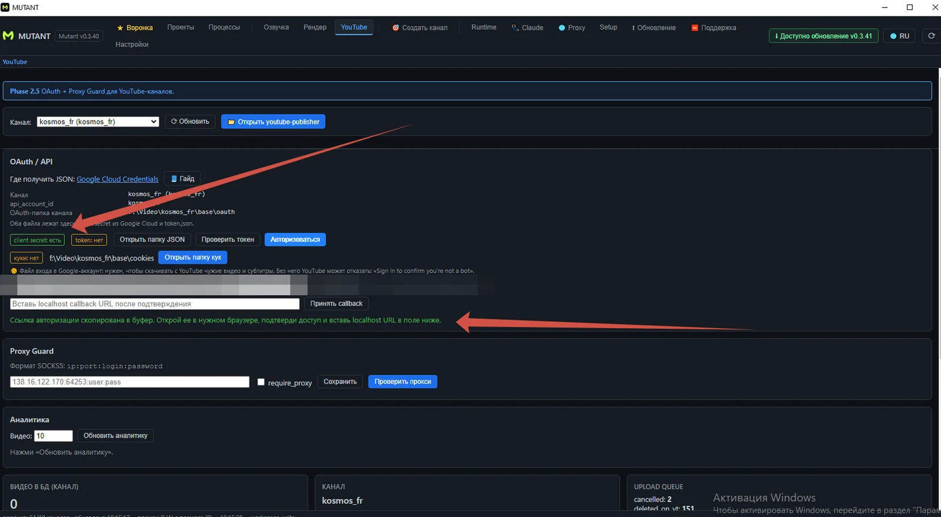This screenshot has width=941, height=517.
Task: Click the YouTube breadcrumb link
Action: coord(15,62)
